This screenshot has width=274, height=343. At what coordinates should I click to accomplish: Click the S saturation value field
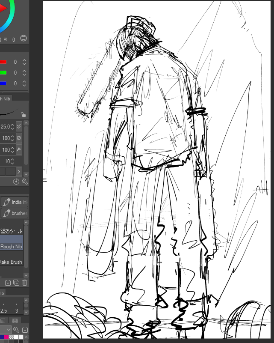pyautogui.click(x=14, y=39)
